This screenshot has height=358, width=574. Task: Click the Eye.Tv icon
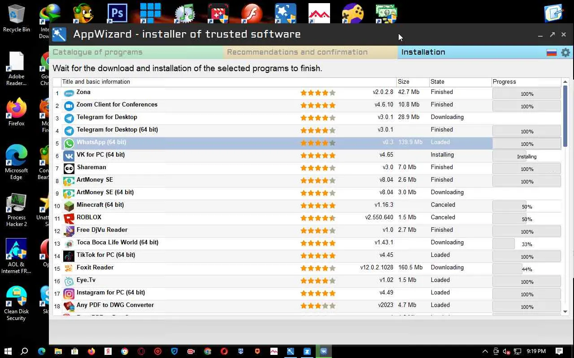69,281
